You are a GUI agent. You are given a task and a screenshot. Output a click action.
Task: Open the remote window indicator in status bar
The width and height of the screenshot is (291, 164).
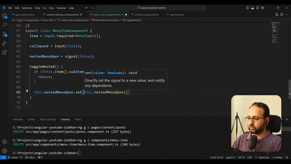[x=3, y=158]
